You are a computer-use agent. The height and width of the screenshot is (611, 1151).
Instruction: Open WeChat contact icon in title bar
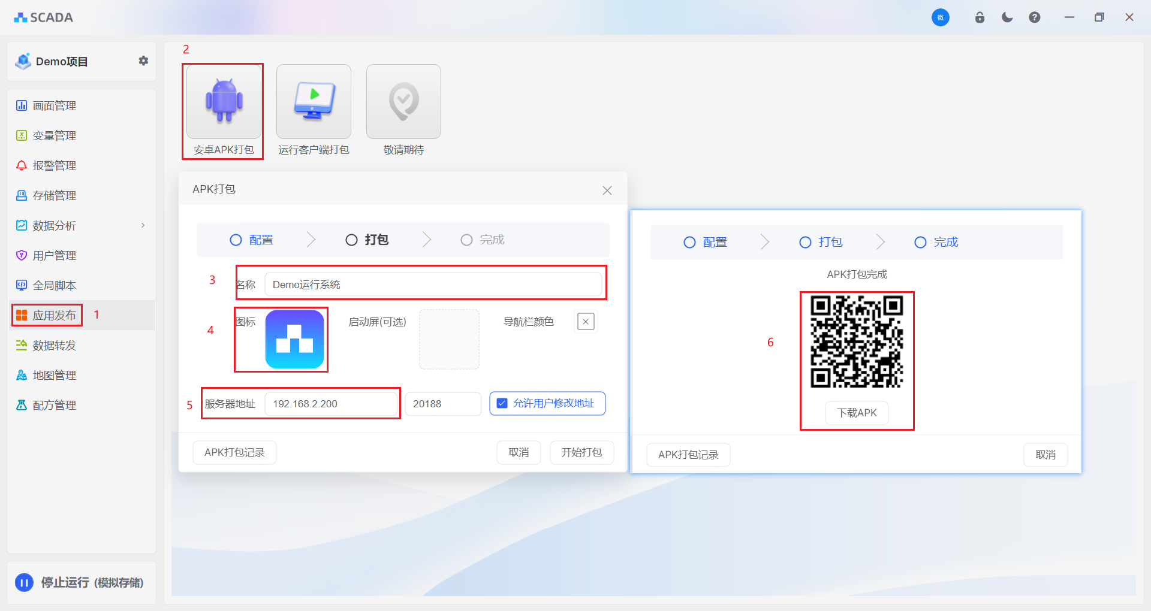pyautogui.click(x=940, y=17)
